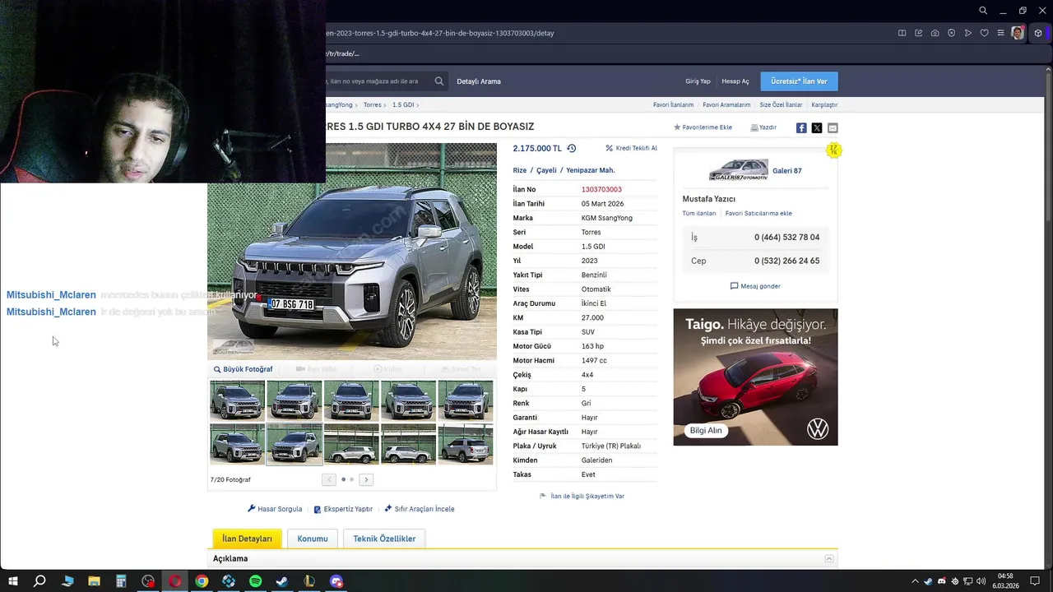The image size is (1053, 592).
Task: Add page to bookmarks with heart icon
Action: point(985,33)
